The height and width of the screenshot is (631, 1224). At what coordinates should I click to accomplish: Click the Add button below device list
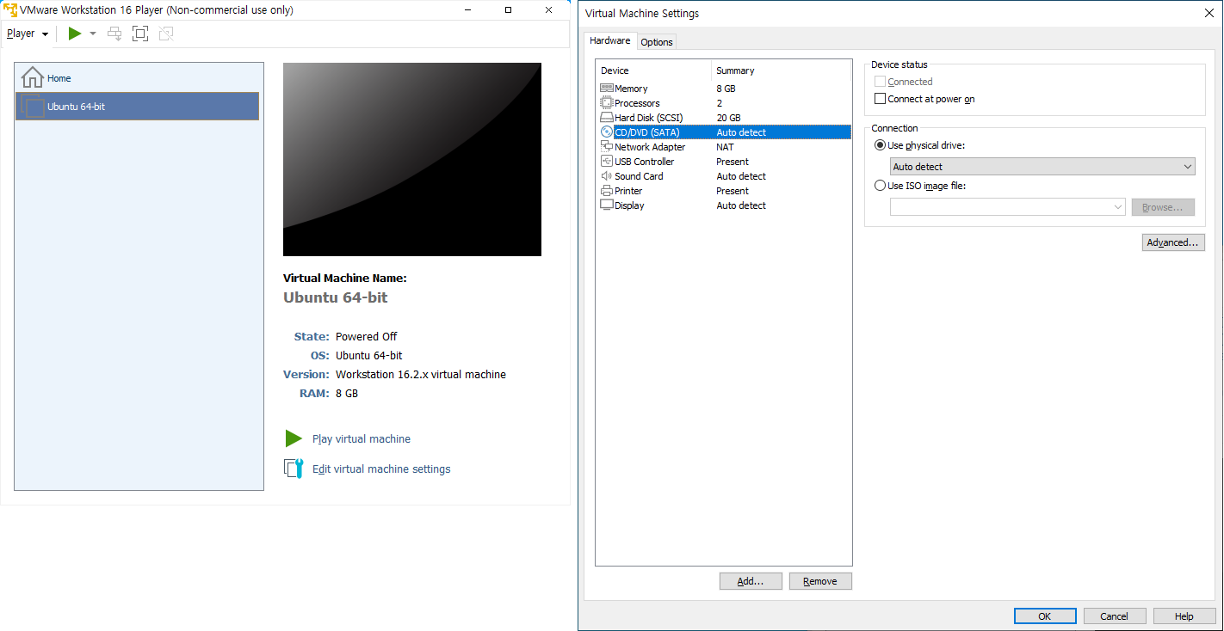pos(751,581)
